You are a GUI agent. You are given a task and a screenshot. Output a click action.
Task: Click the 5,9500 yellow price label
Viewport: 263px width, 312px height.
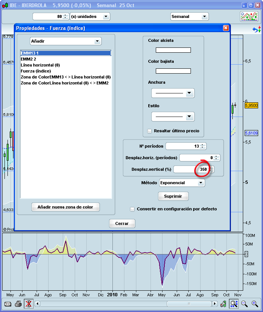click(251, 105)
